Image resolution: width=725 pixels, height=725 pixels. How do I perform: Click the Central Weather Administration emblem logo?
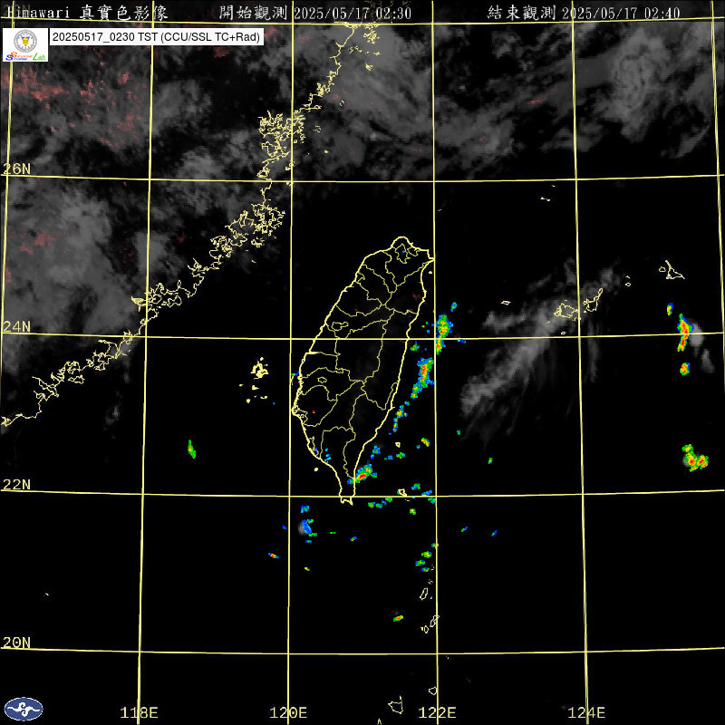(x=24, y=709)
